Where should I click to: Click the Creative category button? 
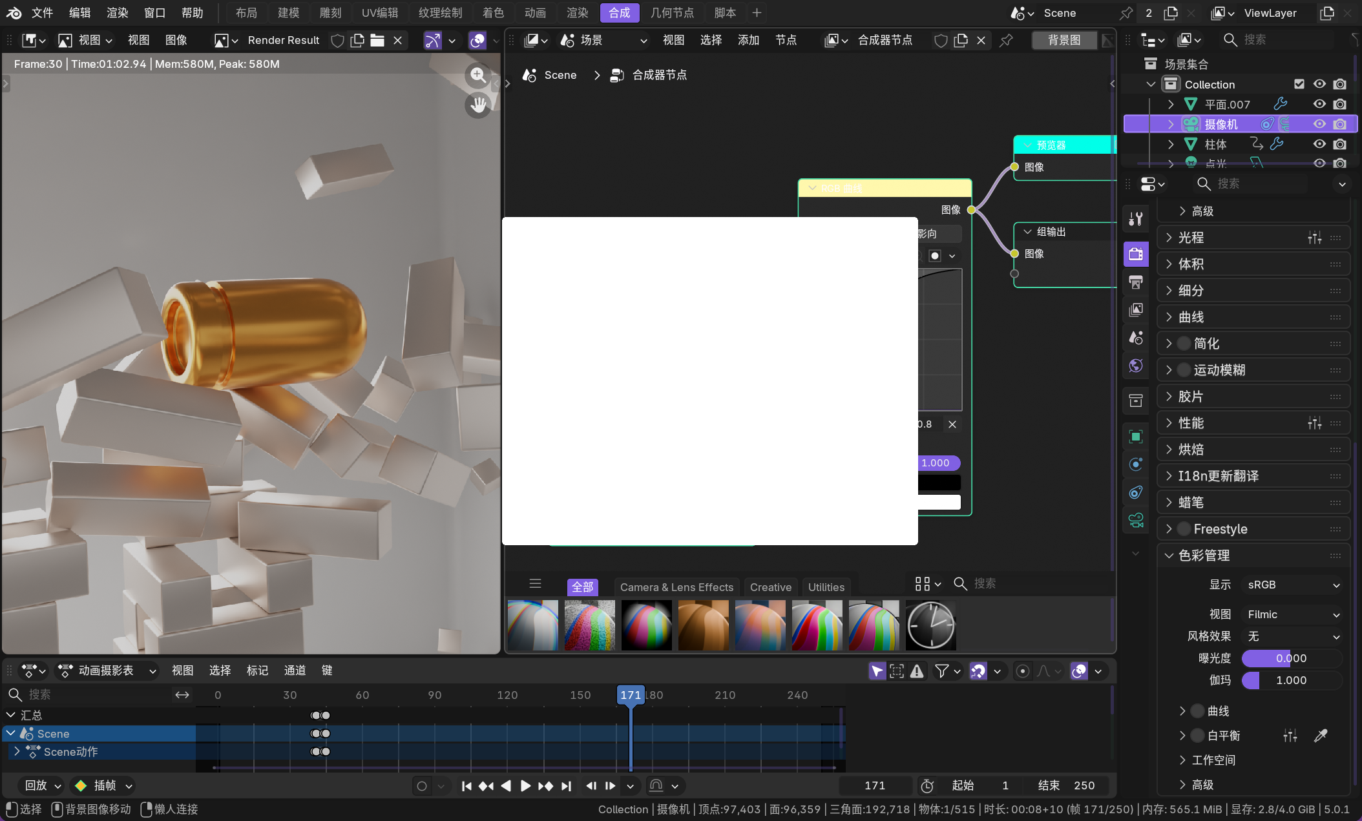pos(770,587)
